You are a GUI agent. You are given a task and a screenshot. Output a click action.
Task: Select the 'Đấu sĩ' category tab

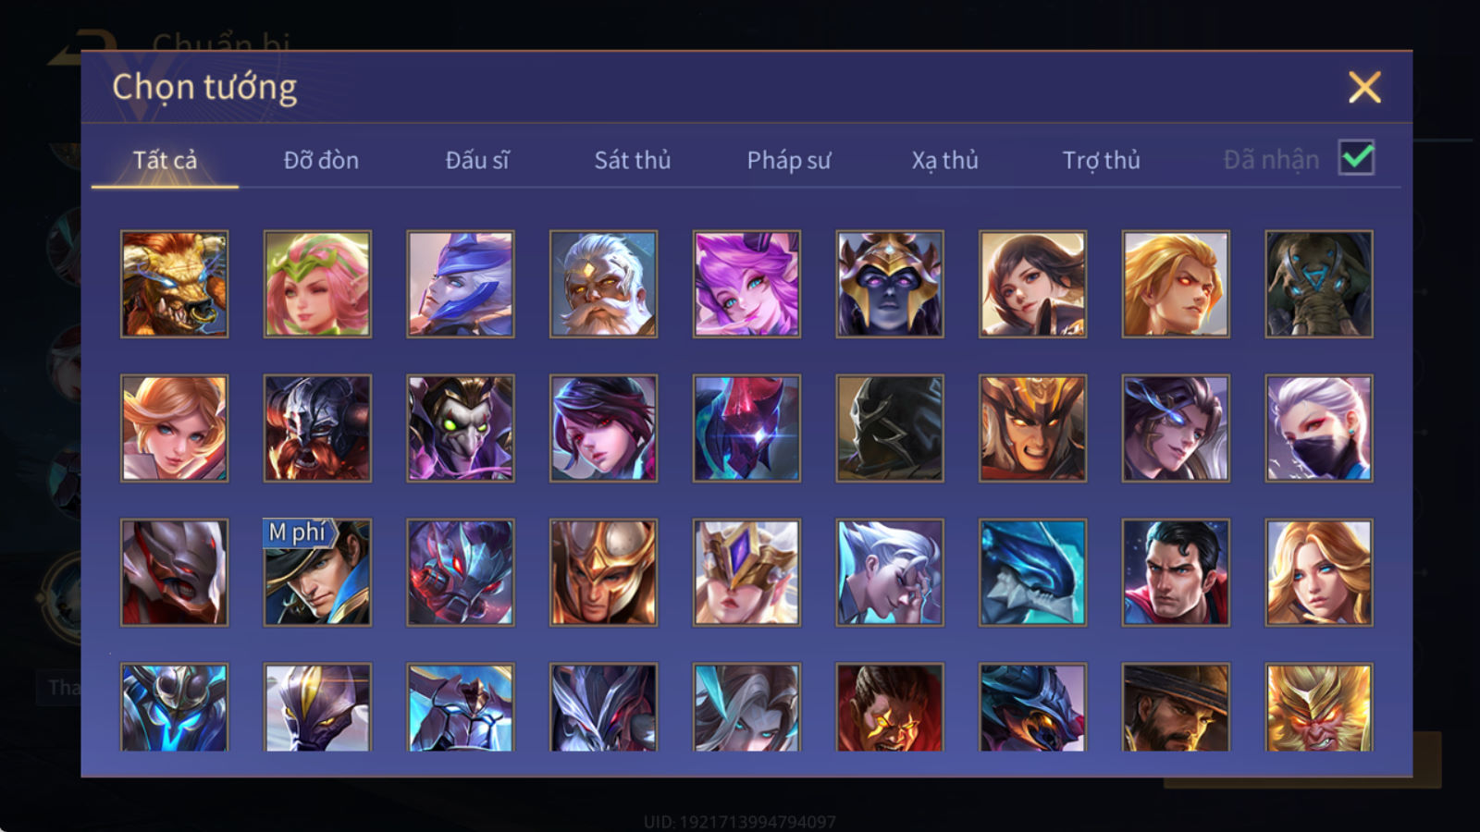(x=477, y=160)
